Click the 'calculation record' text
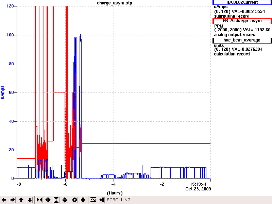The image size is (272, 204). [232, 54]
